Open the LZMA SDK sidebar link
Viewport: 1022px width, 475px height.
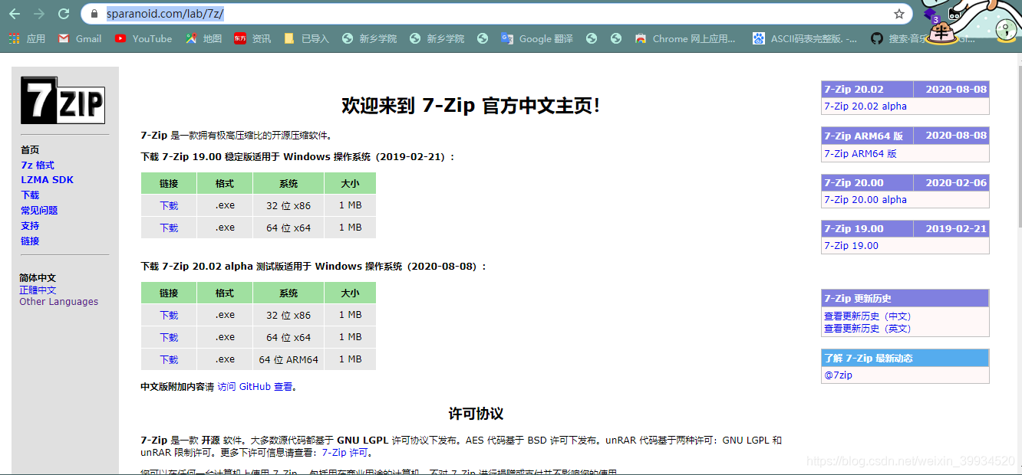(48, 180)
